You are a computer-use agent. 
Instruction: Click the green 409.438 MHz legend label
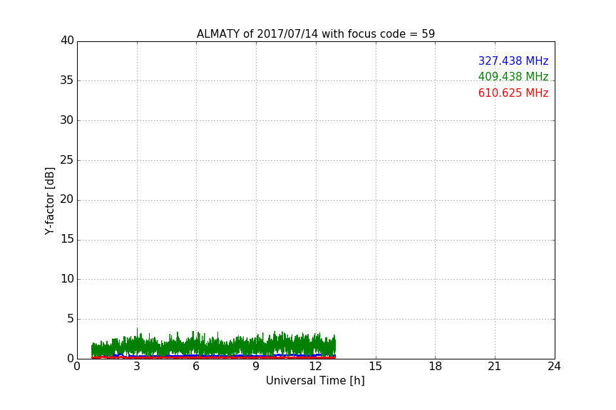click(513, 76)
